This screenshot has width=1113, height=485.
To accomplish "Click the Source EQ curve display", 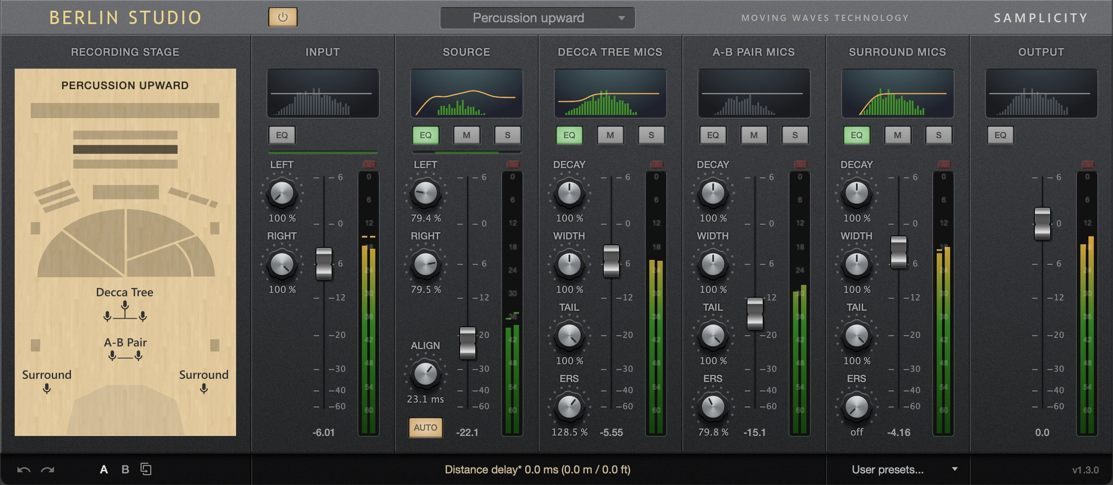I will pyautogui.click(x=466, y=94).
